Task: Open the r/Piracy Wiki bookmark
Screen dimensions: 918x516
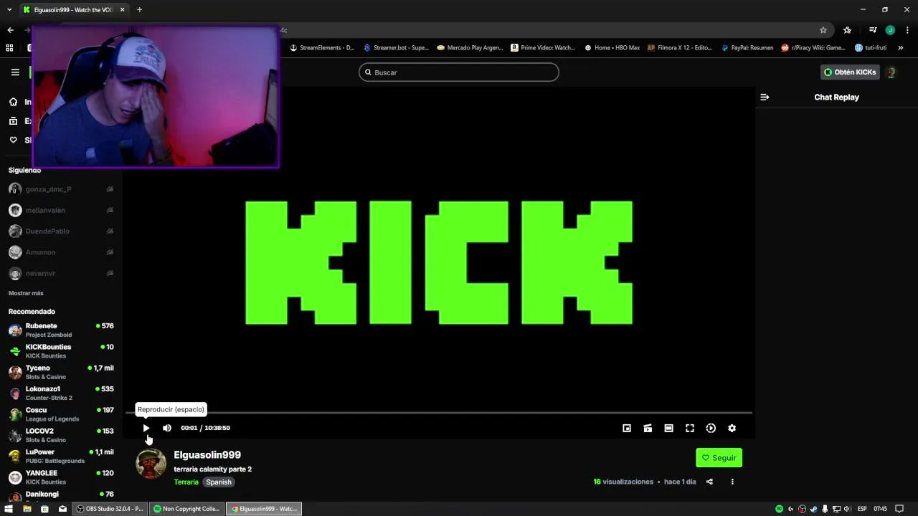Action: (x=813, y=48)
